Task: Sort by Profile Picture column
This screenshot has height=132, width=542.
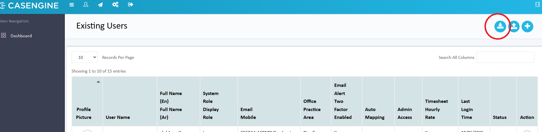Action: 87,101
